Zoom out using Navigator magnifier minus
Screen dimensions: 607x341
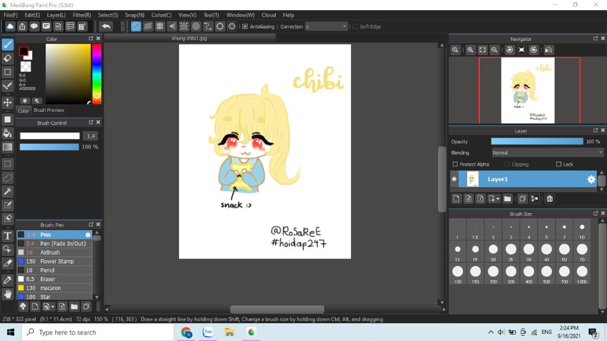[x=494, y=50]
